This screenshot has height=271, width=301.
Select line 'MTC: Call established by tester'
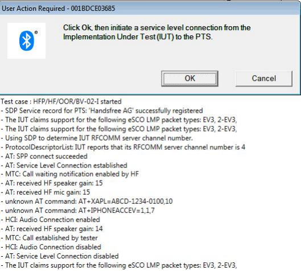click(x=49, y=238)
